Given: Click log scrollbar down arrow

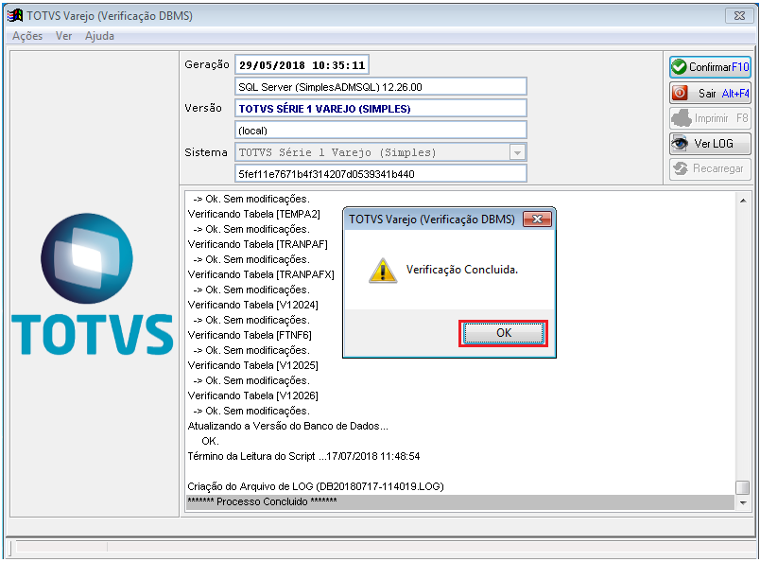Looking at the screenshot, I should pyautogui.click(x=743, y=503).
